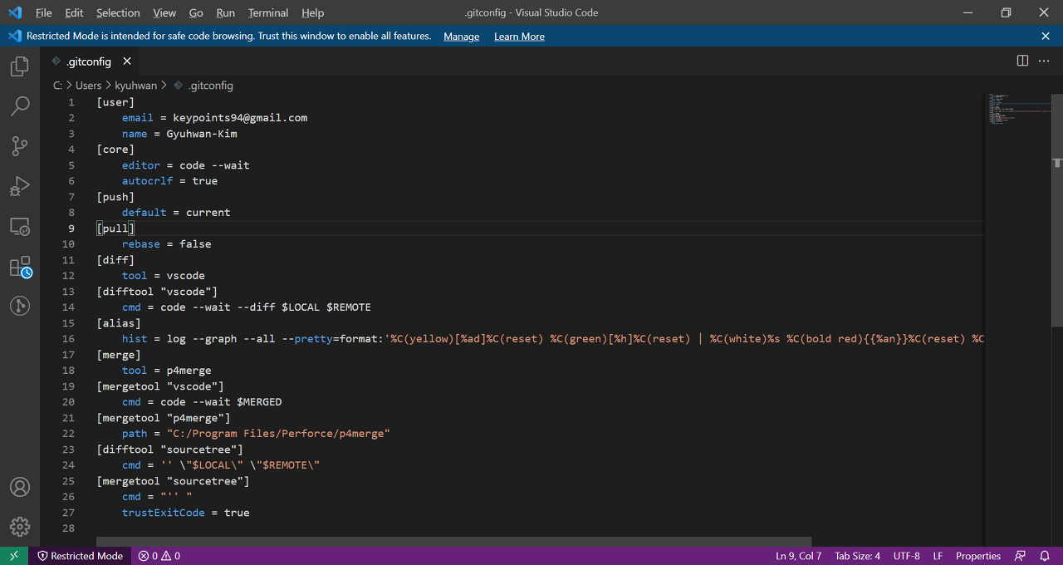Click 'editor = code --wait' line

click(x=185, y=165)
